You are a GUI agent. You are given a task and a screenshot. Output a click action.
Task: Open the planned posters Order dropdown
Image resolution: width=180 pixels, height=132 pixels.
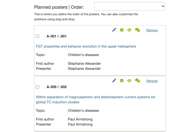129,6
